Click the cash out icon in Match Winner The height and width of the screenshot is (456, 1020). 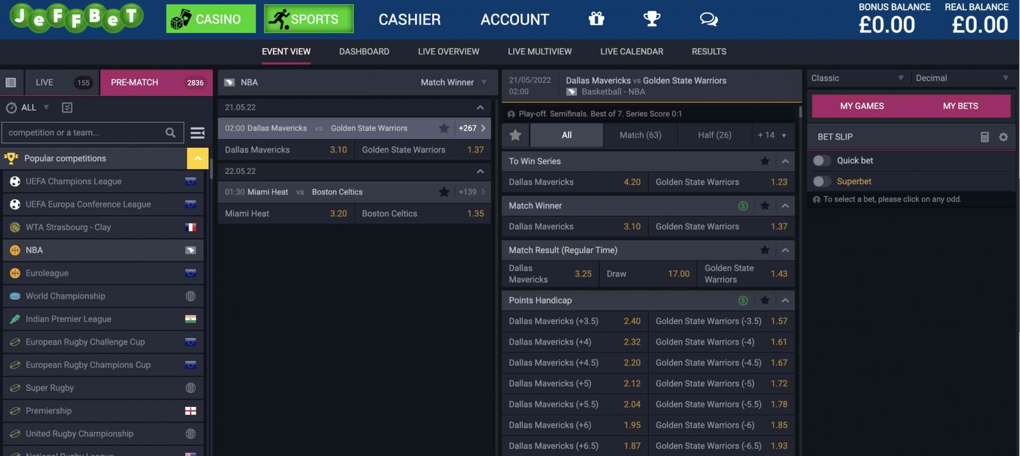click(x=743, y=206)
